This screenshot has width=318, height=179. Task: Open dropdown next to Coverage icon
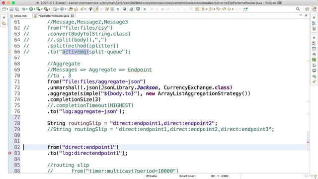41,9
